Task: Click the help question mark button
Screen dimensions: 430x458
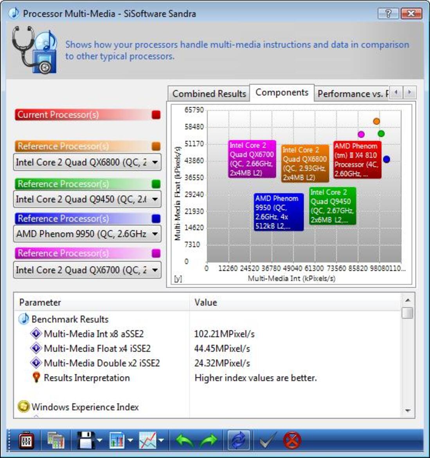Action: pos(388,13)
